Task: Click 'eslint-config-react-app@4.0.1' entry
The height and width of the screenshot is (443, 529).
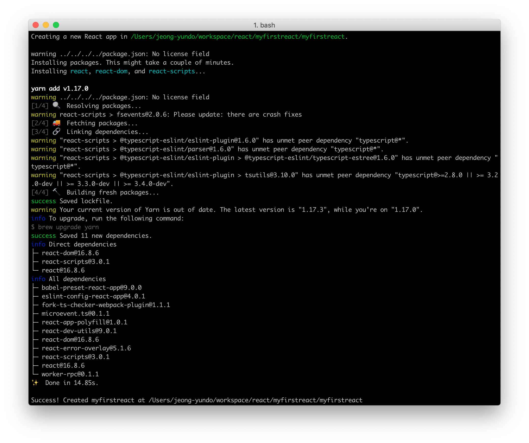Action: tap(93, 296)
